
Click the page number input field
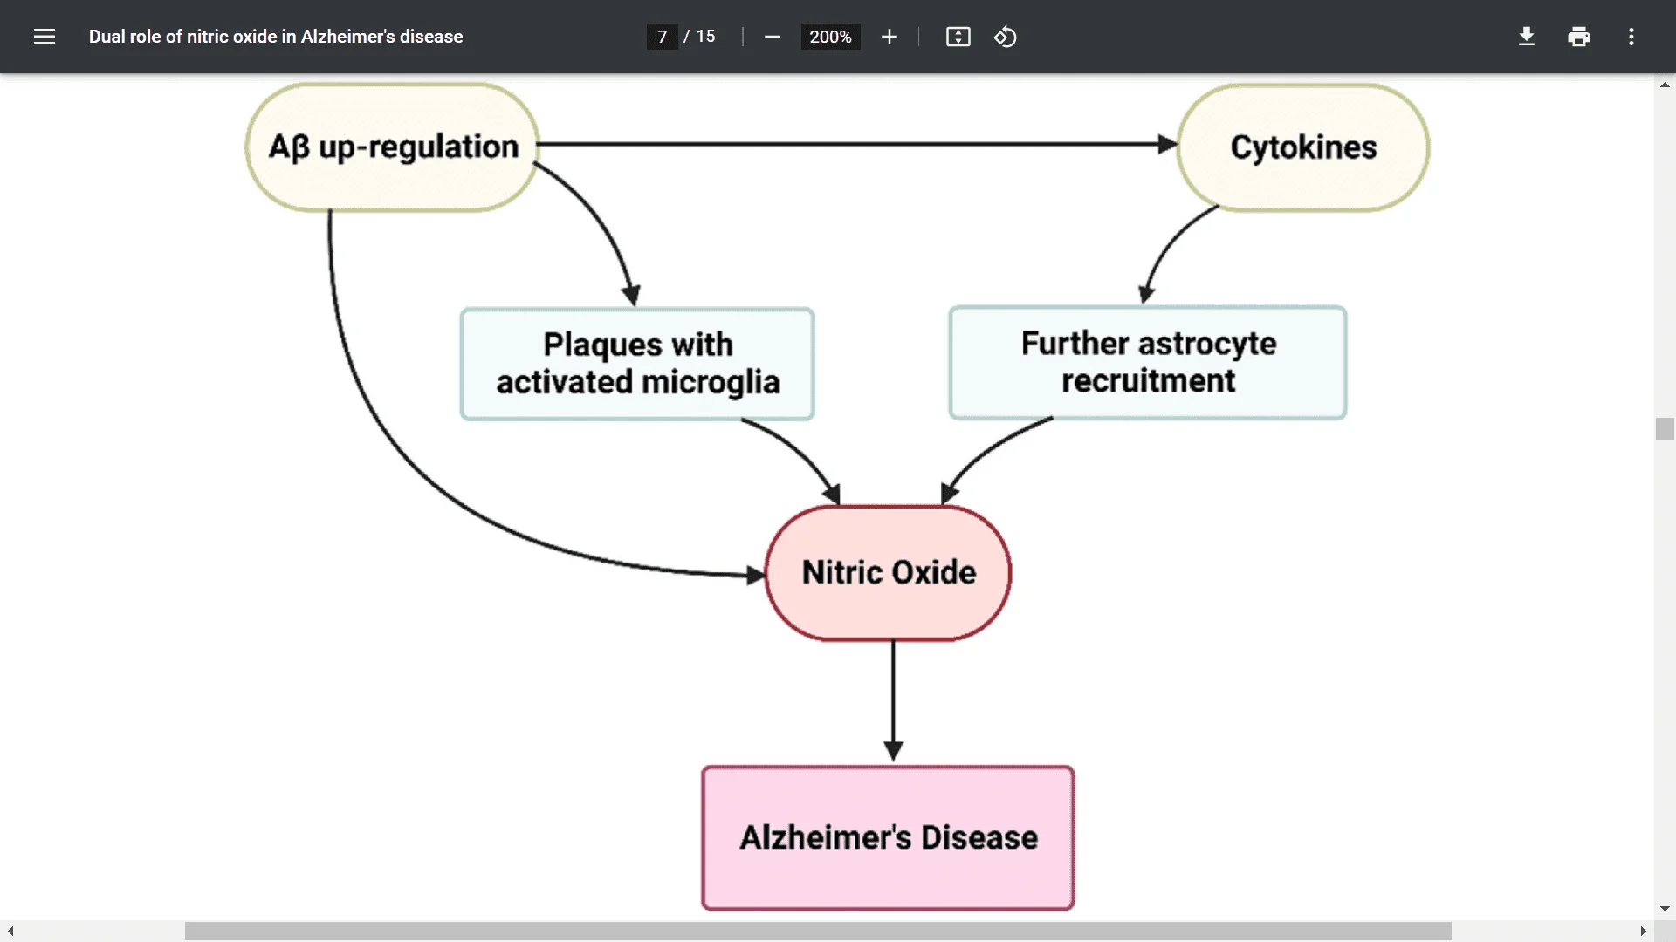pyautogui.click(x=662, y=37)
